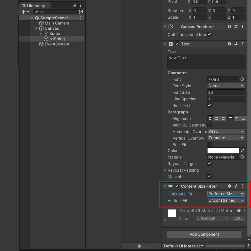Collapse the Canvas Renderer component

[x=165, y=27]
